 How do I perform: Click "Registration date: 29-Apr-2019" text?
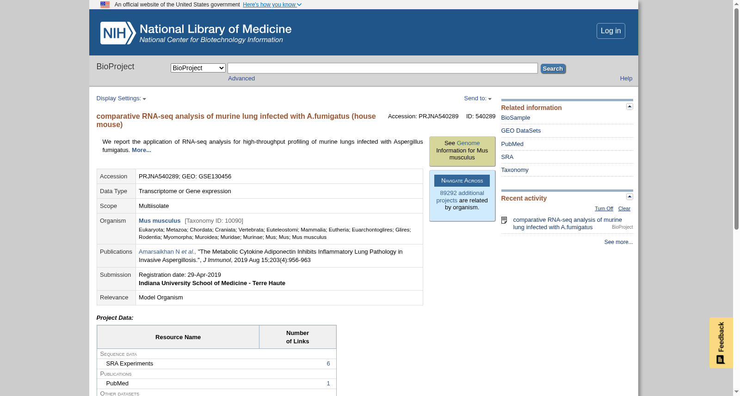pos(180,275)
